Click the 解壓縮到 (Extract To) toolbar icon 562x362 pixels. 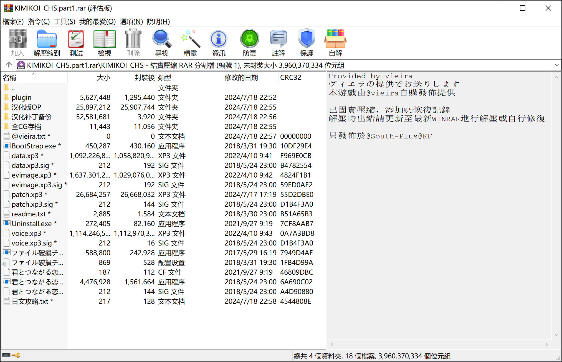click(47, 43)
